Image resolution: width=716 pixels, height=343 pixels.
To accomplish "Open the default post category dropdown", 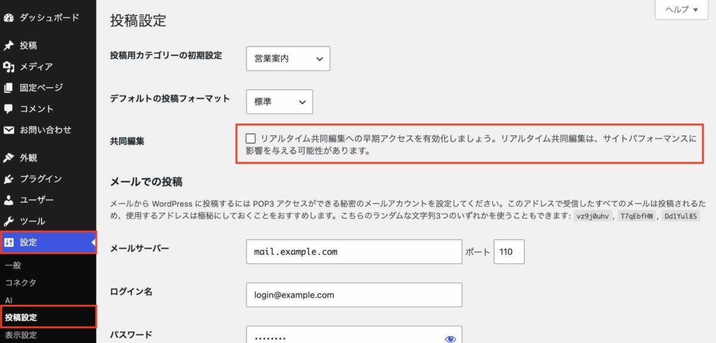I will pos(288,58).
